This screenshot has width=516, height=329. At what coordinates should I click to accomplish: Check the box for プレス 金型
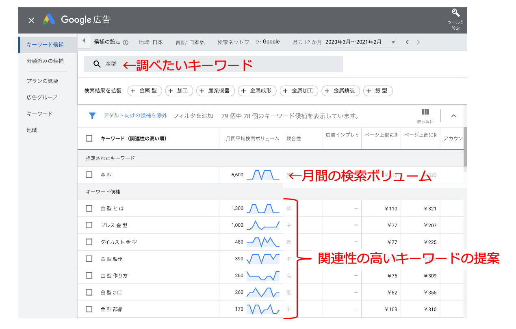(x=89, y=225)
